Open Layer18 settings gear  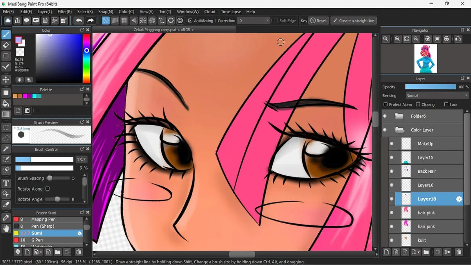click(459, 199)
